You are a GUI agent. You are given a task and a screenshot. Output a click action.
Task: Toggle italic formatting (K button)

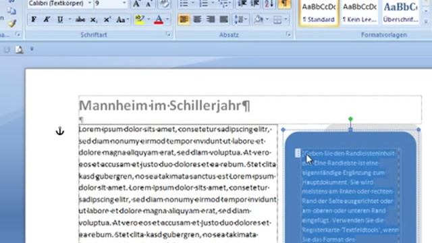(47, 20)
